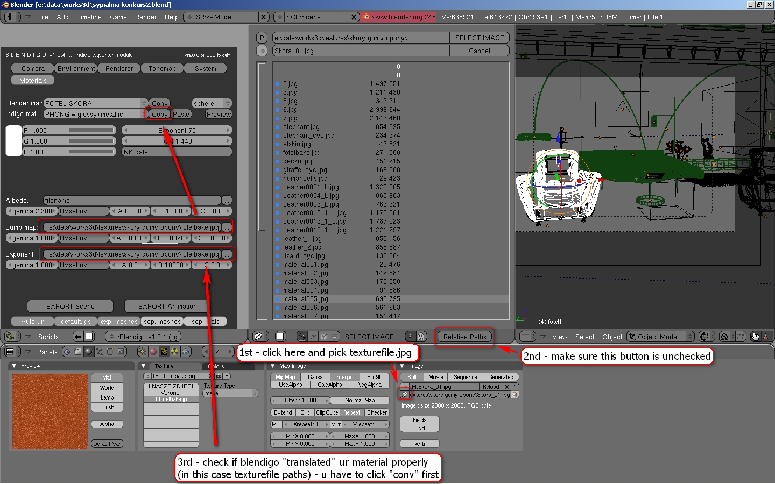Click the Auto texture name car icon
775x484 pixels.
(220, 376)
